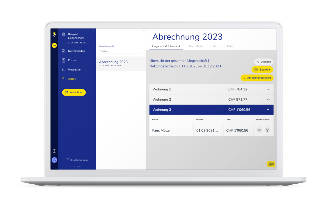Screen dimensions: 327x209
Task: Open the yellow chat feedback icon
Action: coord(271,164)
